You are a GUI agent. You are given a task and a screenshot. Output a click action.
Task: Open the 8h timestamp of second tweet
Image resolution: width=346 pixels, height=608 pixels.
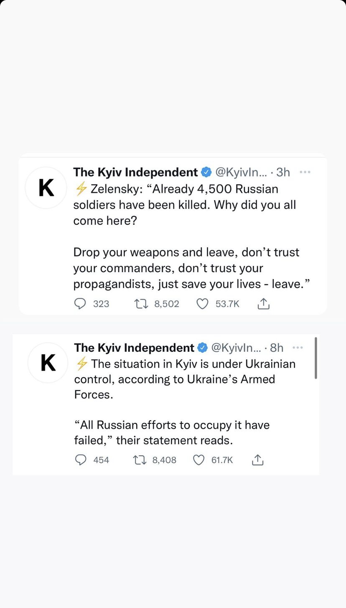point(277,348)
